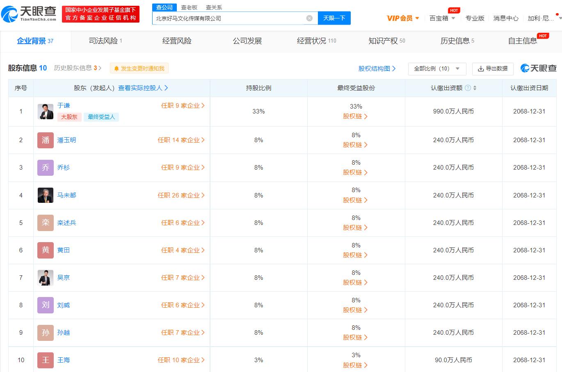Screen dimensions: 562x372
Task: Click 吴京's avatar photo
Action: click(46, 278)
